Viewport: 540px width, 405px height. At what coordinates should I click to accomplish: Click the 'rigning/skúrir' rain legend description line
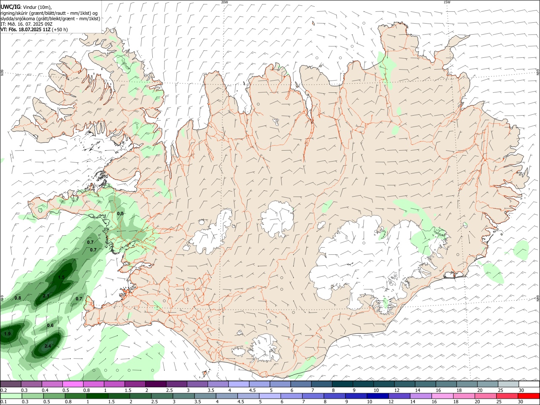pyautogui.click(x=49, y=13)
